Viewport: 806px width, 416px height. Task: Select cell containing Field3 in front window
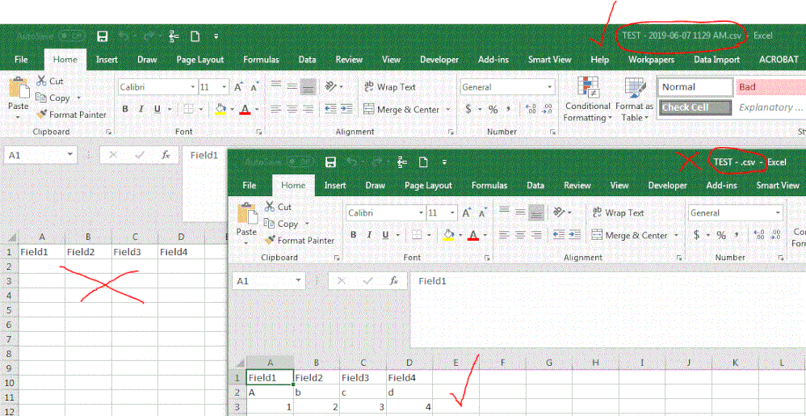[x=363, y=378]
